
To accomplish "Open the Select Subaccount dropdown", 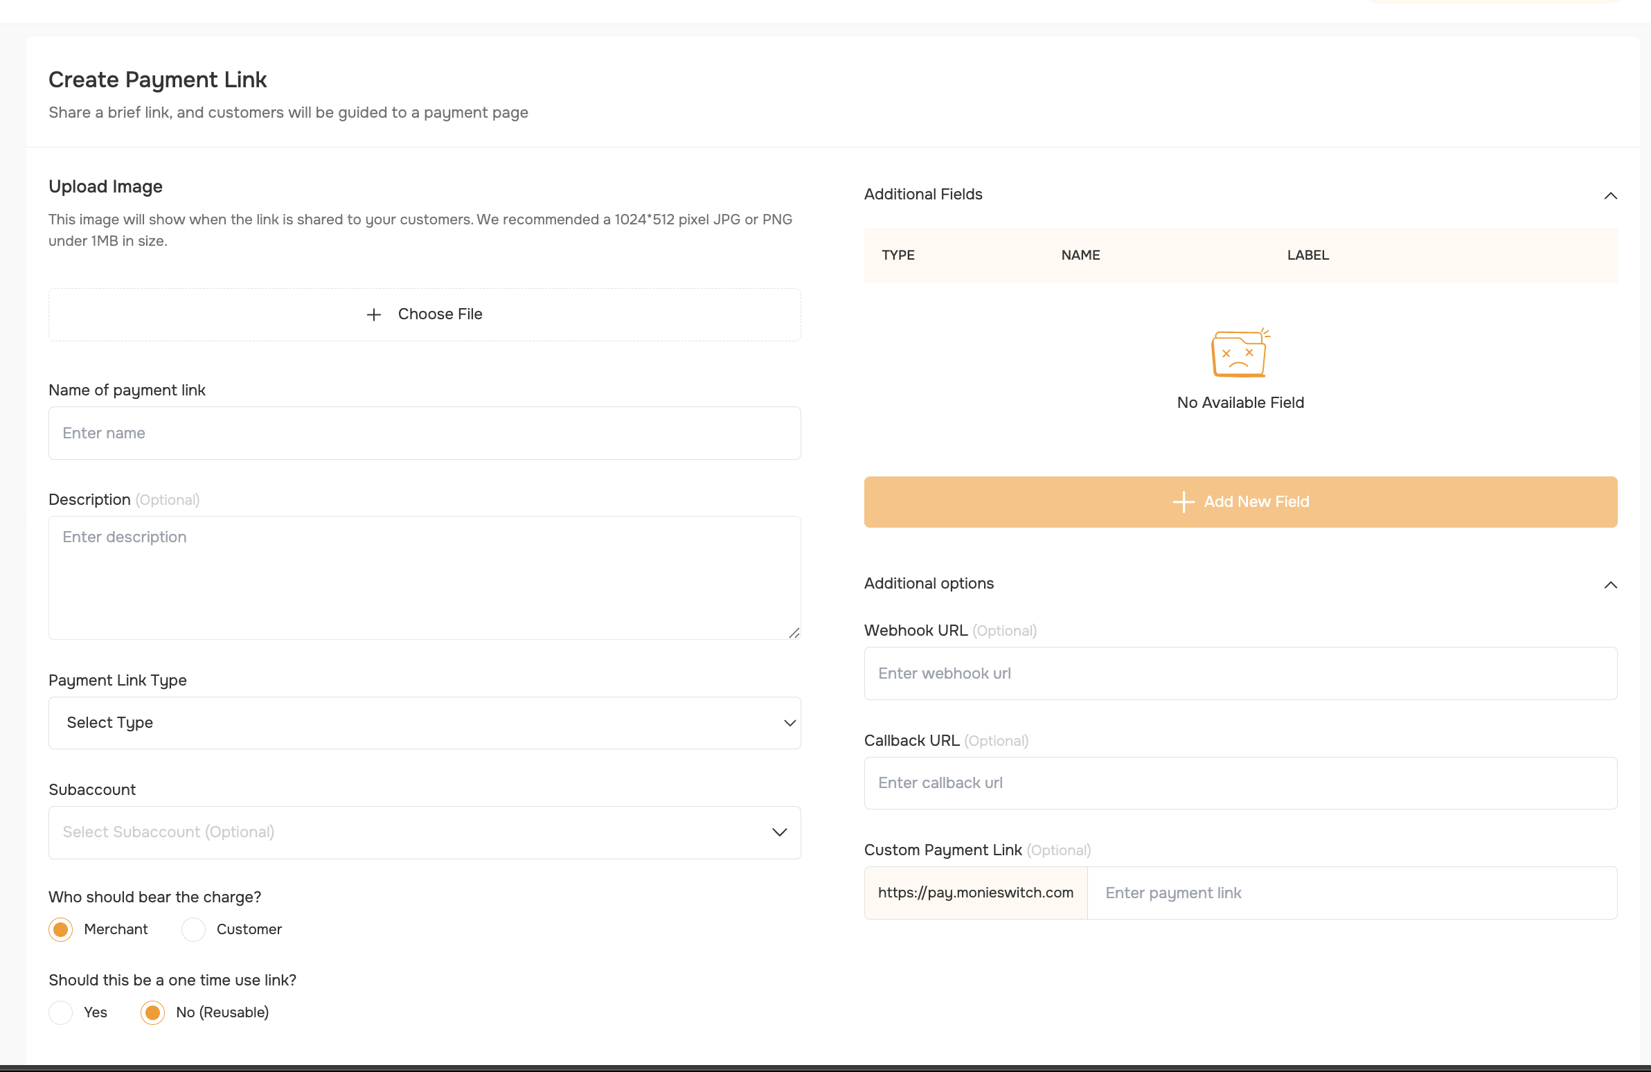I will tap(425, 832).
